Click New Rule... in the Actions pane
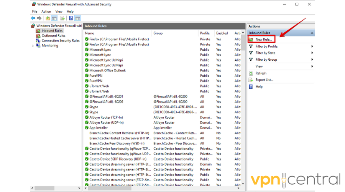The image size is (345, 192). point(264,40)
